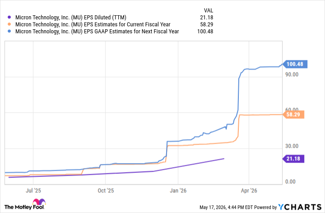The height and width of the screenshot is (213, 325).
Task: Click the Jan '26 x-axis label
Action: (178, 190)
